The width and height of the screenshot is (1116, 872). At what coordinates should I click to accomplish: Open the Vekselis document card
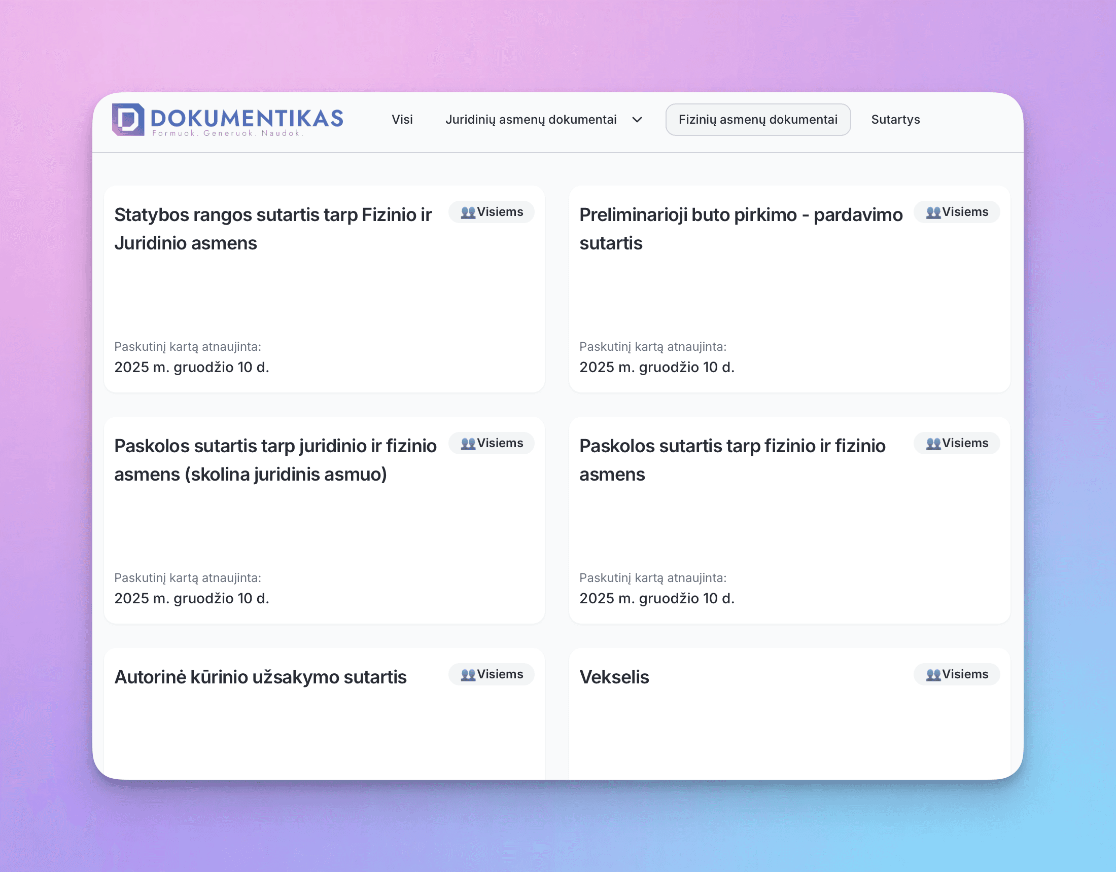click(x=614, y=677)
